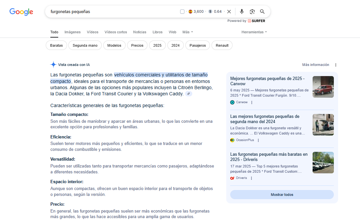Image resolution: width=360 pixels, height=222 pixels.
Task: Expand the Más dropdown menu
Action: click(x=188, y=32)
